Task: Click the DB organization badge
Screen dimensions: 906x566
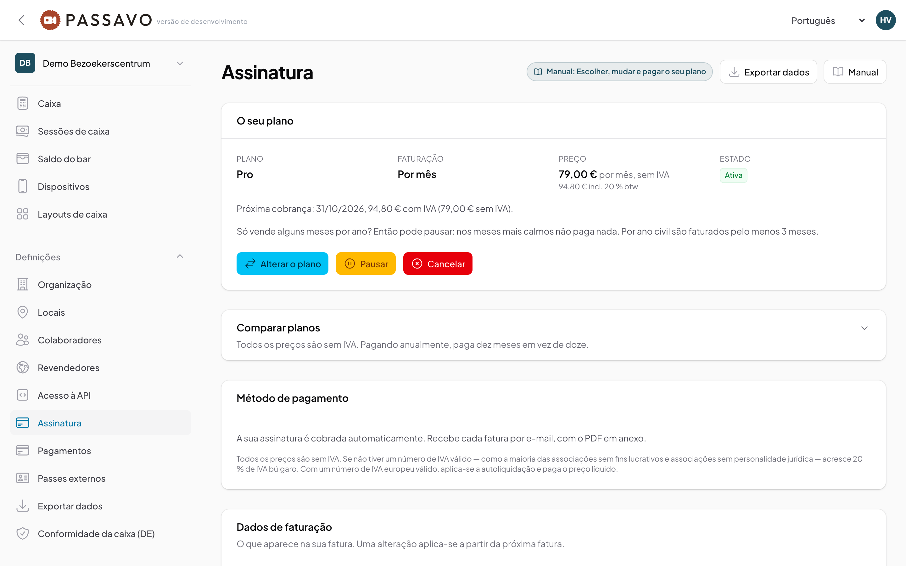Action: pos(25,63)
